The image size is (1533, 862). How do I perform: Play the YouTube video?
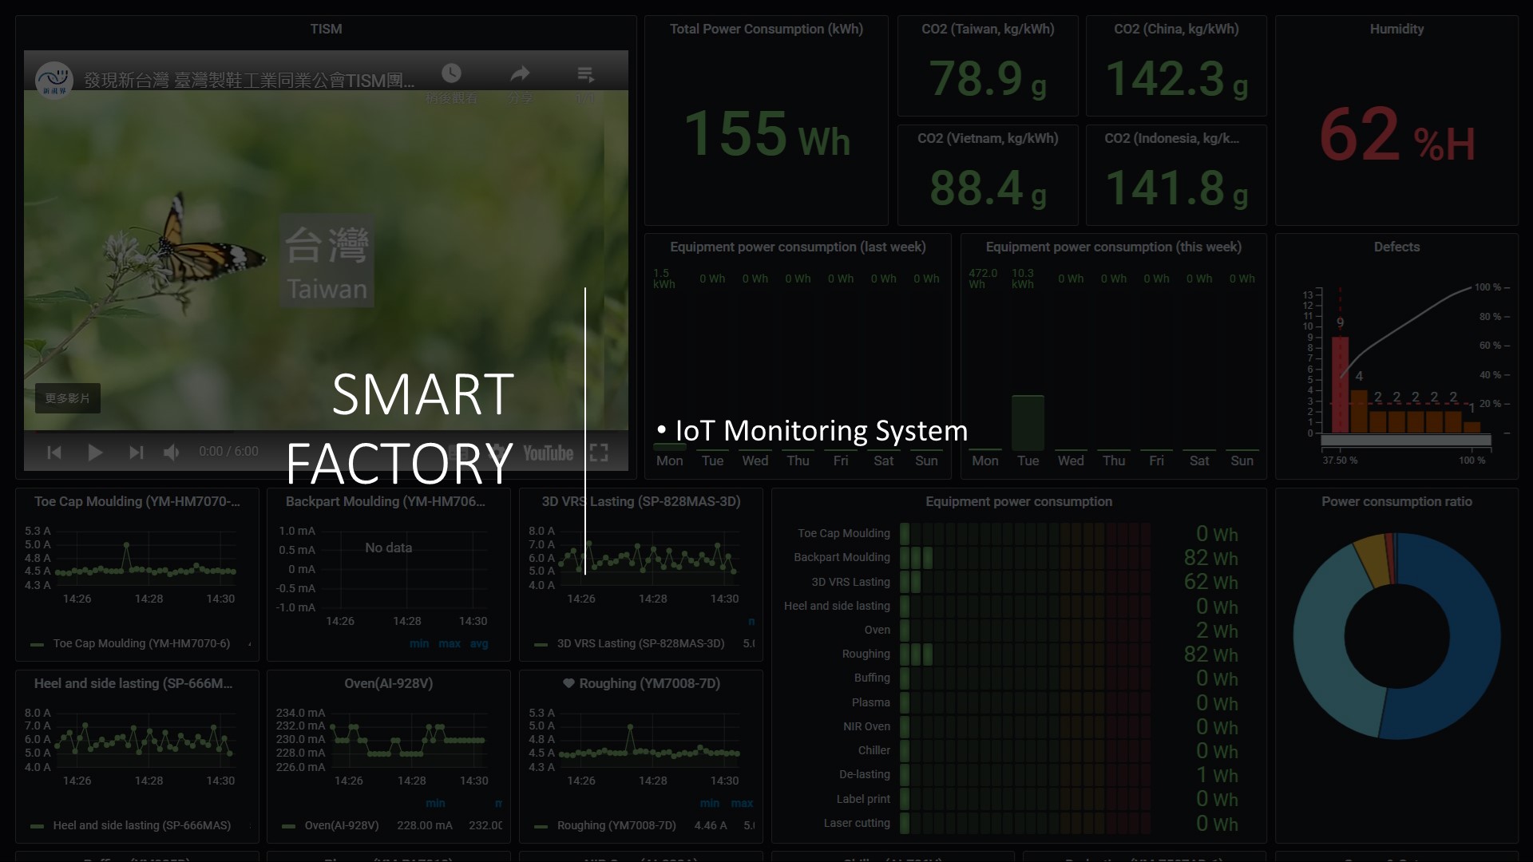(94, 453)
